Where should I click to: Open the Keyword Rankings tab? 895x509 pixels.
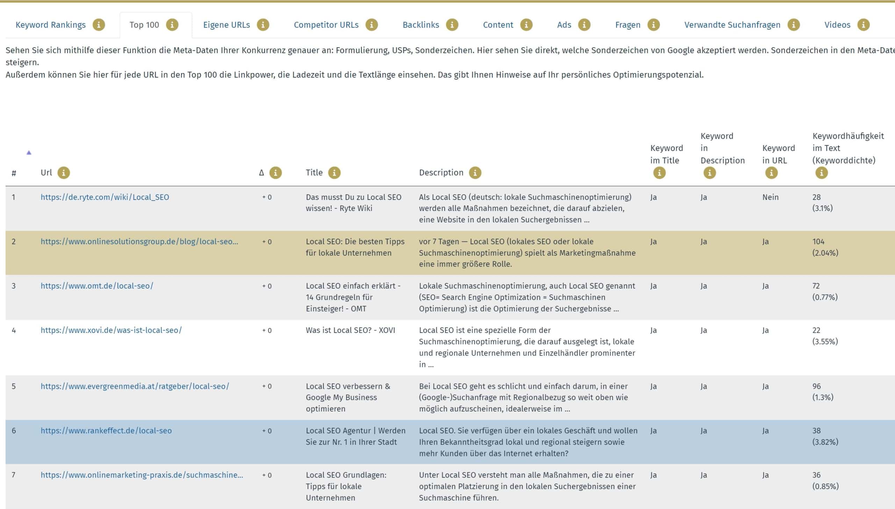point(51,25)
